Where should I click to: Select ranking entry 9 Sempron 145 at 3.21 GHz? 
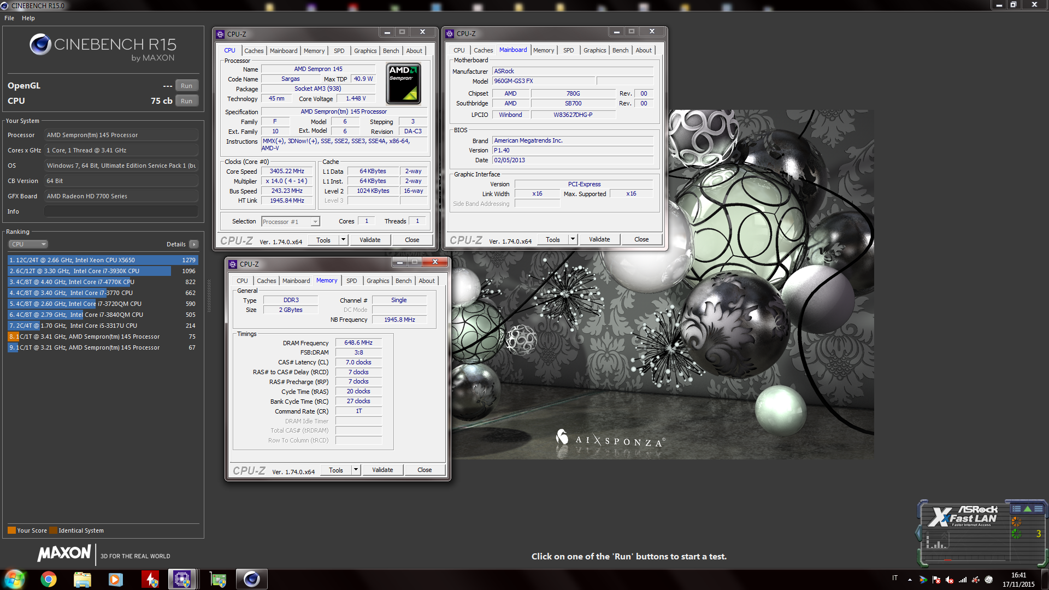[103, 347]
